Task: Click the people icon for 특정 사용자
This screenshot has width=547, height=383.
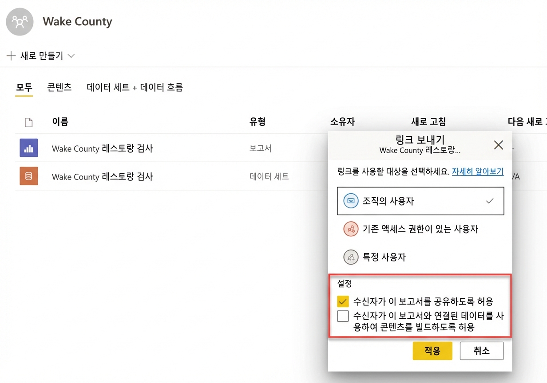Action: (351, 257)
